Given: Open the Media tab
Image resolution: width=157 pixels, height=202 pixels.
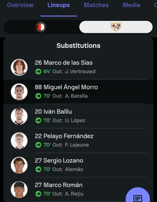Looking at the screenshot, I should pyautogui.click(x=131, y=5).
